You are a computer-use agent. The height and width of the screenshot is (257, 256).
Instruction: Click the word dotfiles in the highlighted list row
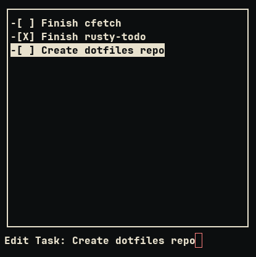click(109, 51)
